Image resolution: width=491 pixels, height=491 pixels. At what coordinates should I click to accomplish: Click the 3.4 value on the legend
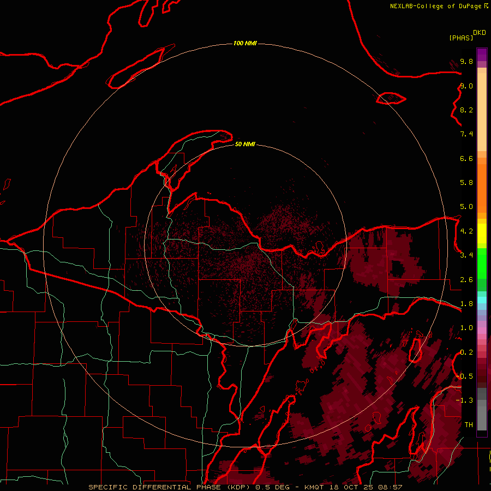click(x=466, y=255)
